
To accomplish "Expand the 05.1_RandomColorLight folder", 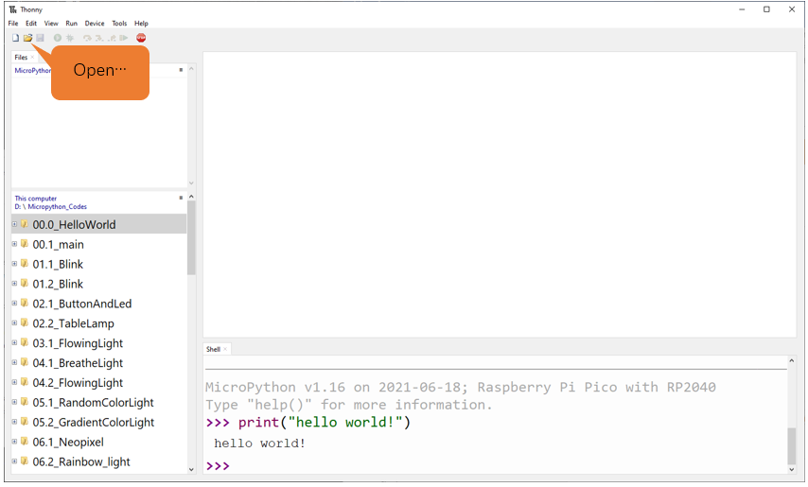I will click(x=14, y=402).
